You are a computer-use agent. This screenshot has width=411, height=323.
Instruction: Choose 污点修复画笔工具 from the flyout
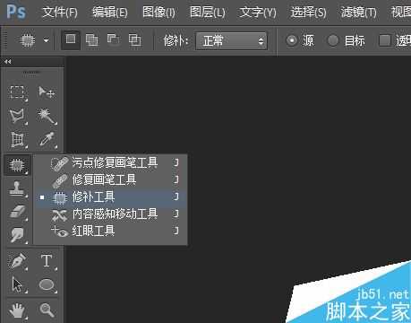(111, 162)
